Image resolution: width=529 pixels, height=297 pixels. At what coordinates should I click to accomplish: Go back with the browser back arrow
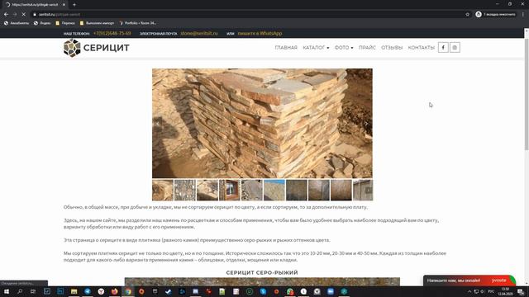point(6,15)
